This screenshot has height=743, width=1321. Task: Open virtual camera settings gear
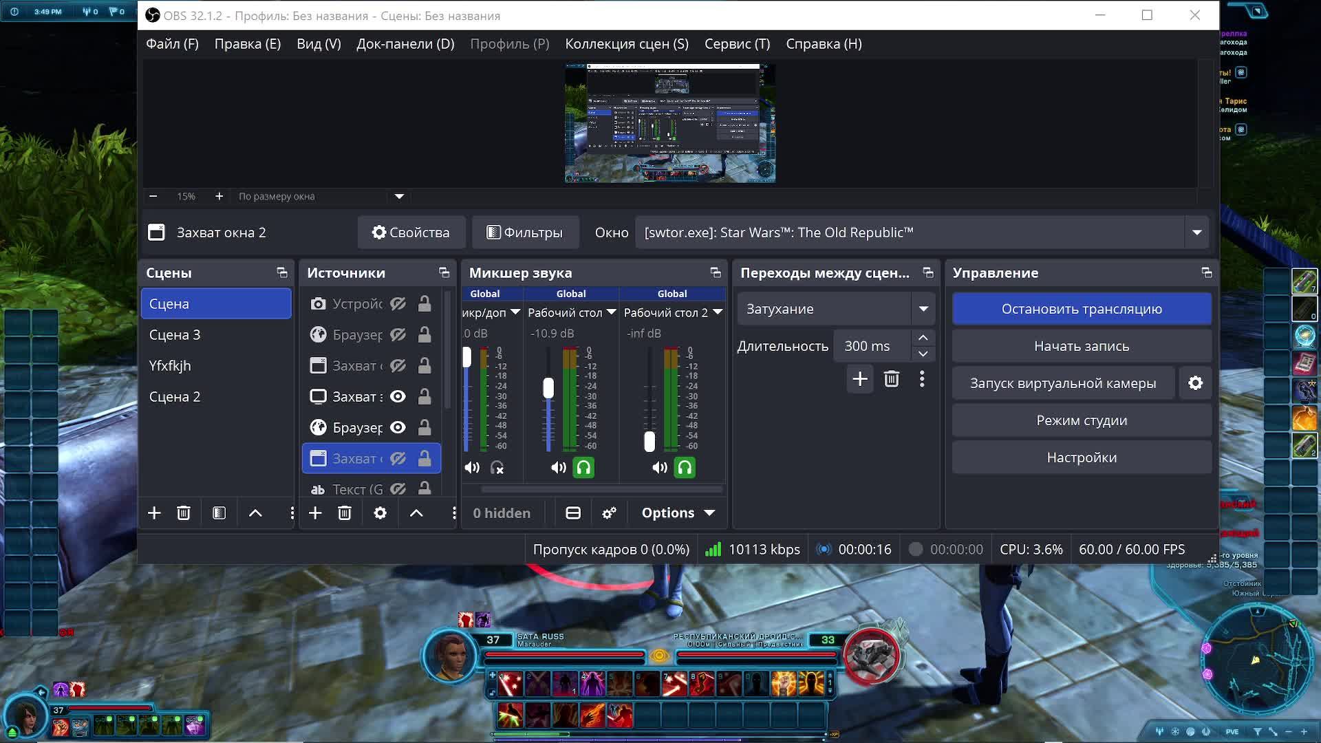1196,383
